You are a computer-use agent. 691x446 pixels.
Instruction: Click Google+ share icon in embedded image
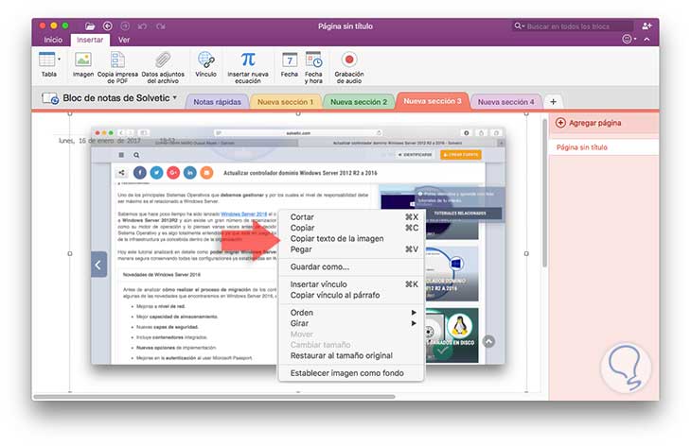coord(173,173)
